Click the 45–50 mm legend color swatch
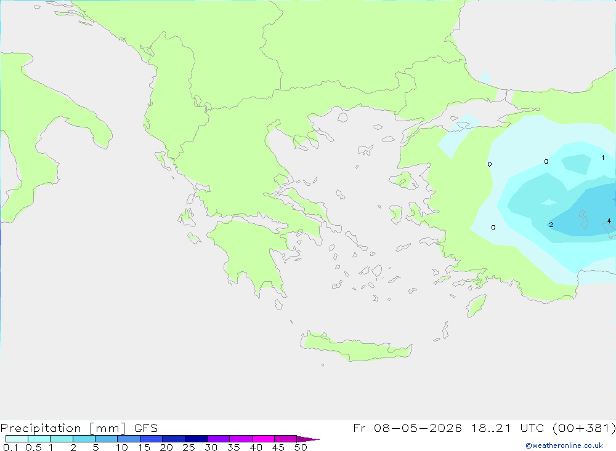This screenshot has height=451, width=616. pos(286,439)
